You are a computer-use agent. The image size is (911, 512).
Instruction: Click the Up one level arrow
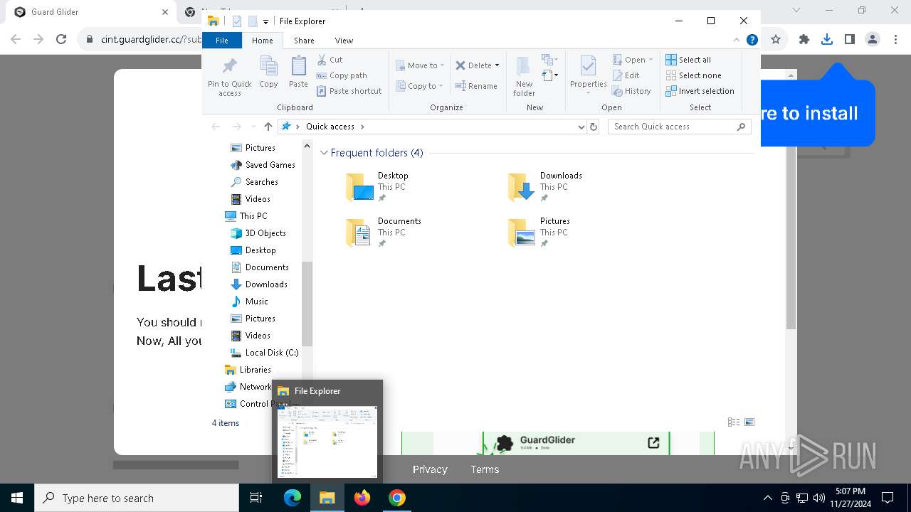[x=268, y=127]
